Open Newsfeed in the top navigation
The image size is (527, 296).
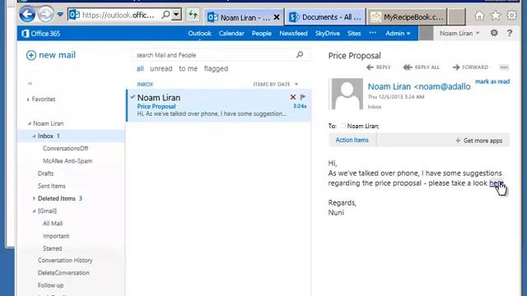click(x=293, y=33)
